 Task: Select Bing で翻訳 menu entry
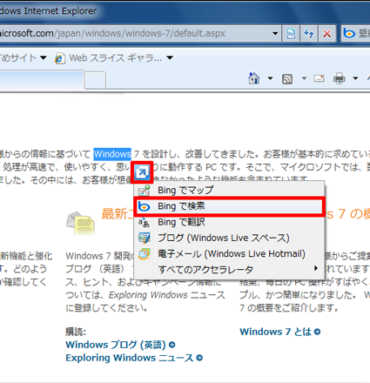230,222
